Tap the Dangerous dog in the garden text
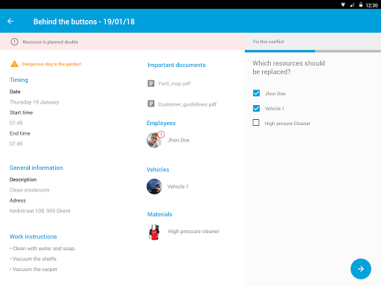 pyautogui.click(x=51, y=64)
